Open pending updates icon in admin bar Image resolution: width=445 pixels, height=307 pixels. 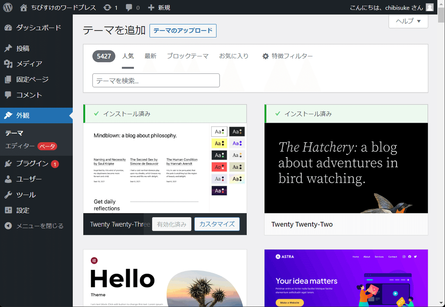(x=107, y=7)
